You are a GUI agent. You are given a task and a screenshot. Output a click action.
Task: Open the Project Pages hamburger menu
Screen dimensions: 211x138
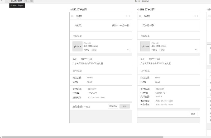(8, 1)
